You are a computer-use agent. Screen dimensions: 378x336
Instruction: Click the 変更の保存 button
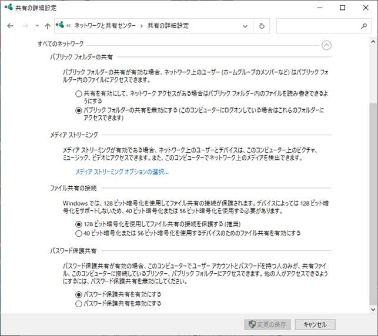coord(267,325)
